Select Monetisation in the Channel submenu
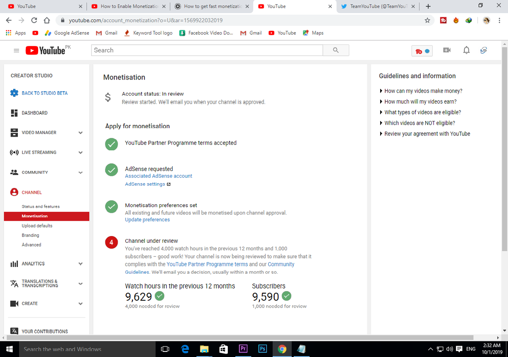Viewport: 508px width, 357px height. (47, 216)
